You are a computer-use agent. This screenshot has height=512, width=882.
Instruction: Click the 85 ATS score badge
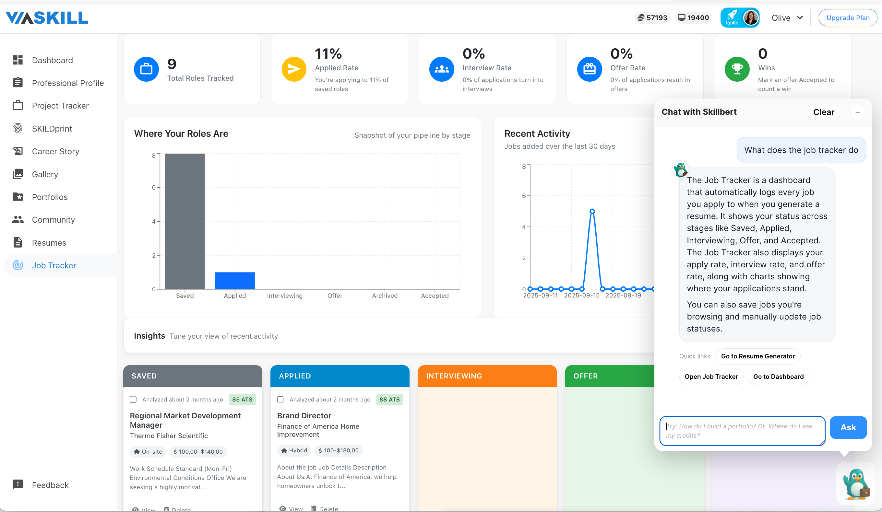(242, 399)
